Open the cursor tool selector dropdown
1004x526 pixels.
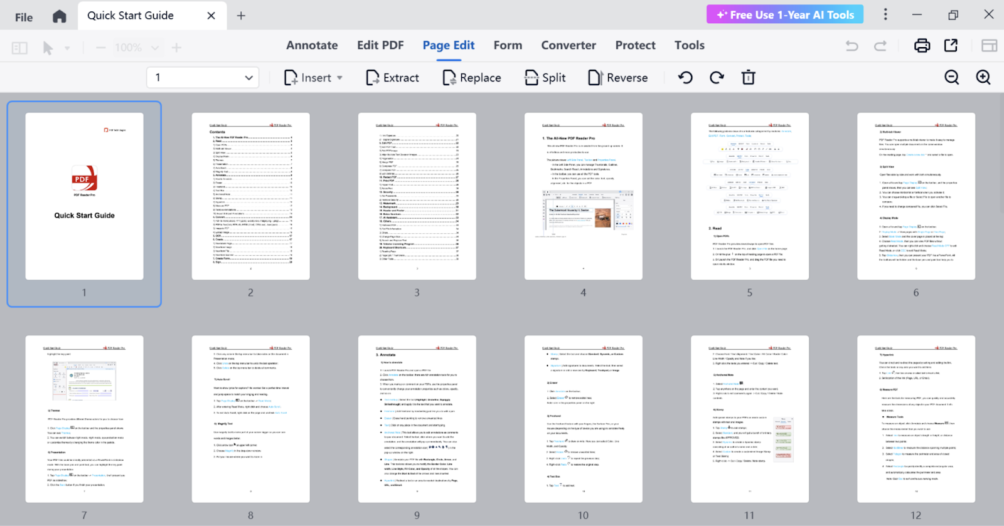point(67,48)
